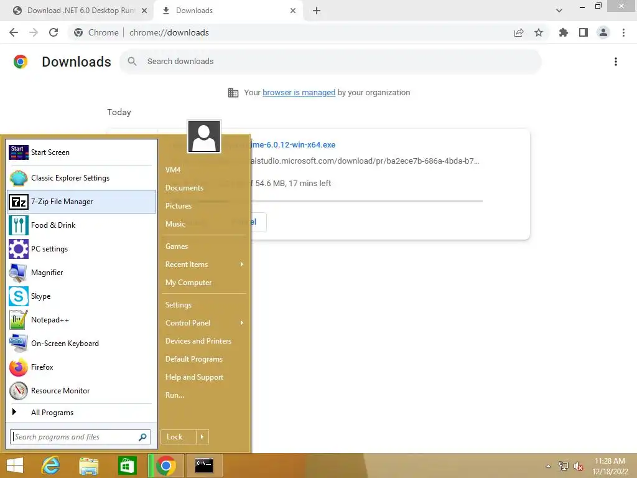Click the user account picture
Image resolution: width=637 pixels, height=478 pixels.
(x=204, y=136)
